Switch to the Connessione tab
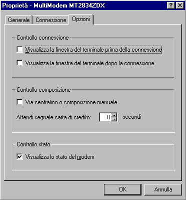Viewport: 186px width, 200px height. click(51, 20)
